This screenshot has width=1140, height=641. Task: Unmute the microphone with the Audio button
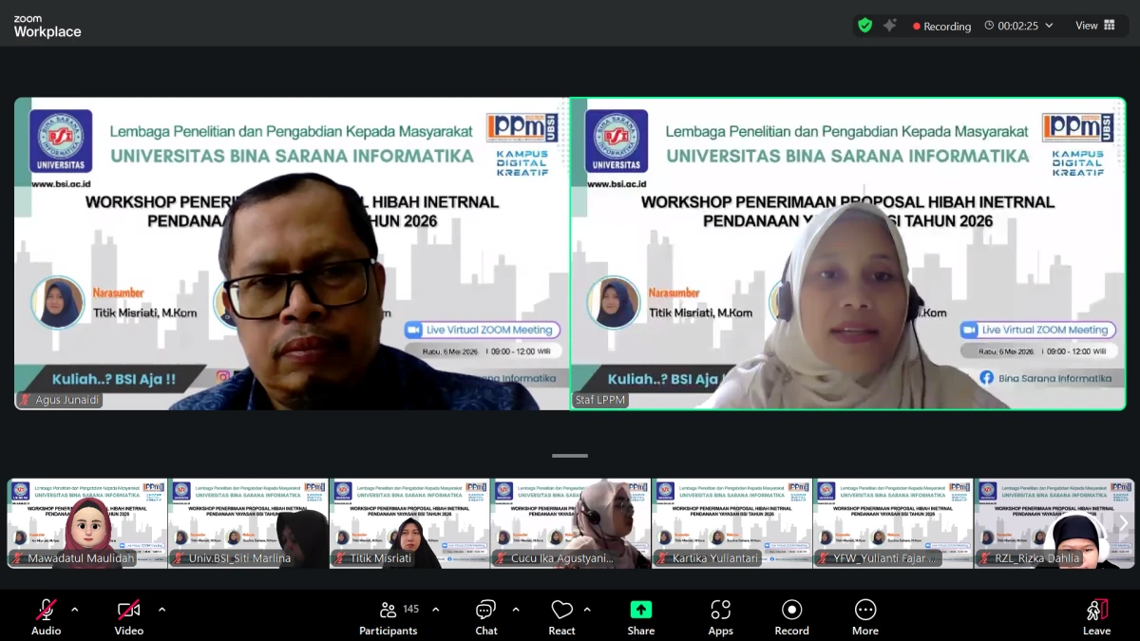point(46,616)
